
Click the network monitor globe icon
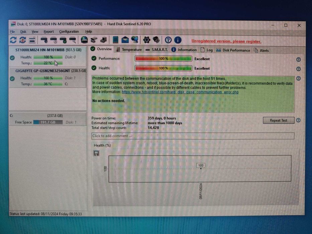click(x=135, y=40)
